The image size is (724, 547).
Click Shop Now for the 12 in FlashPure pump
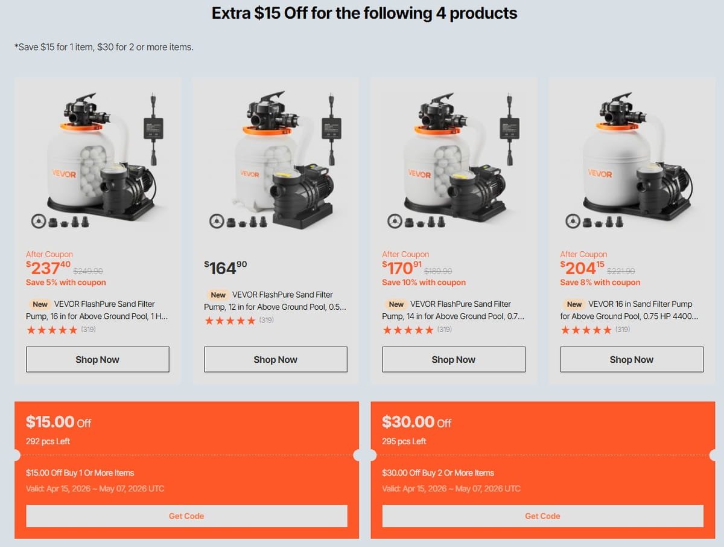(x=275, y=359)
